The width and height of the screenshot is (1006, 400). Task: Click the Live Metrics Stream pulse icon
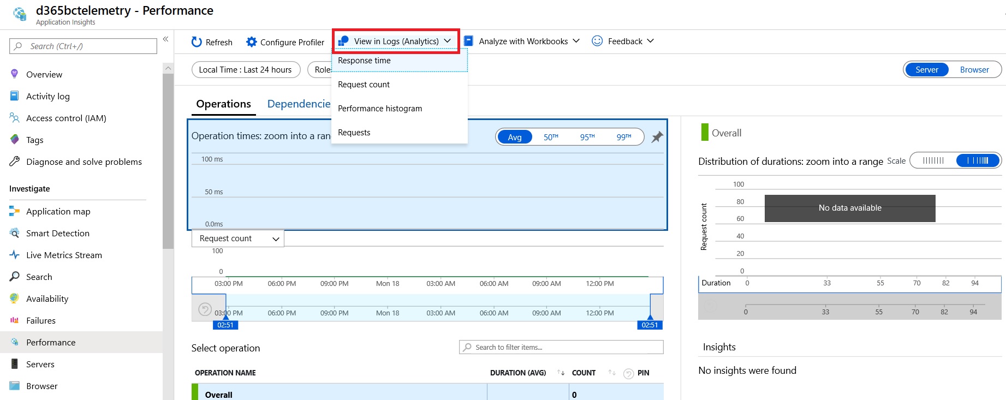coord(14,255)
